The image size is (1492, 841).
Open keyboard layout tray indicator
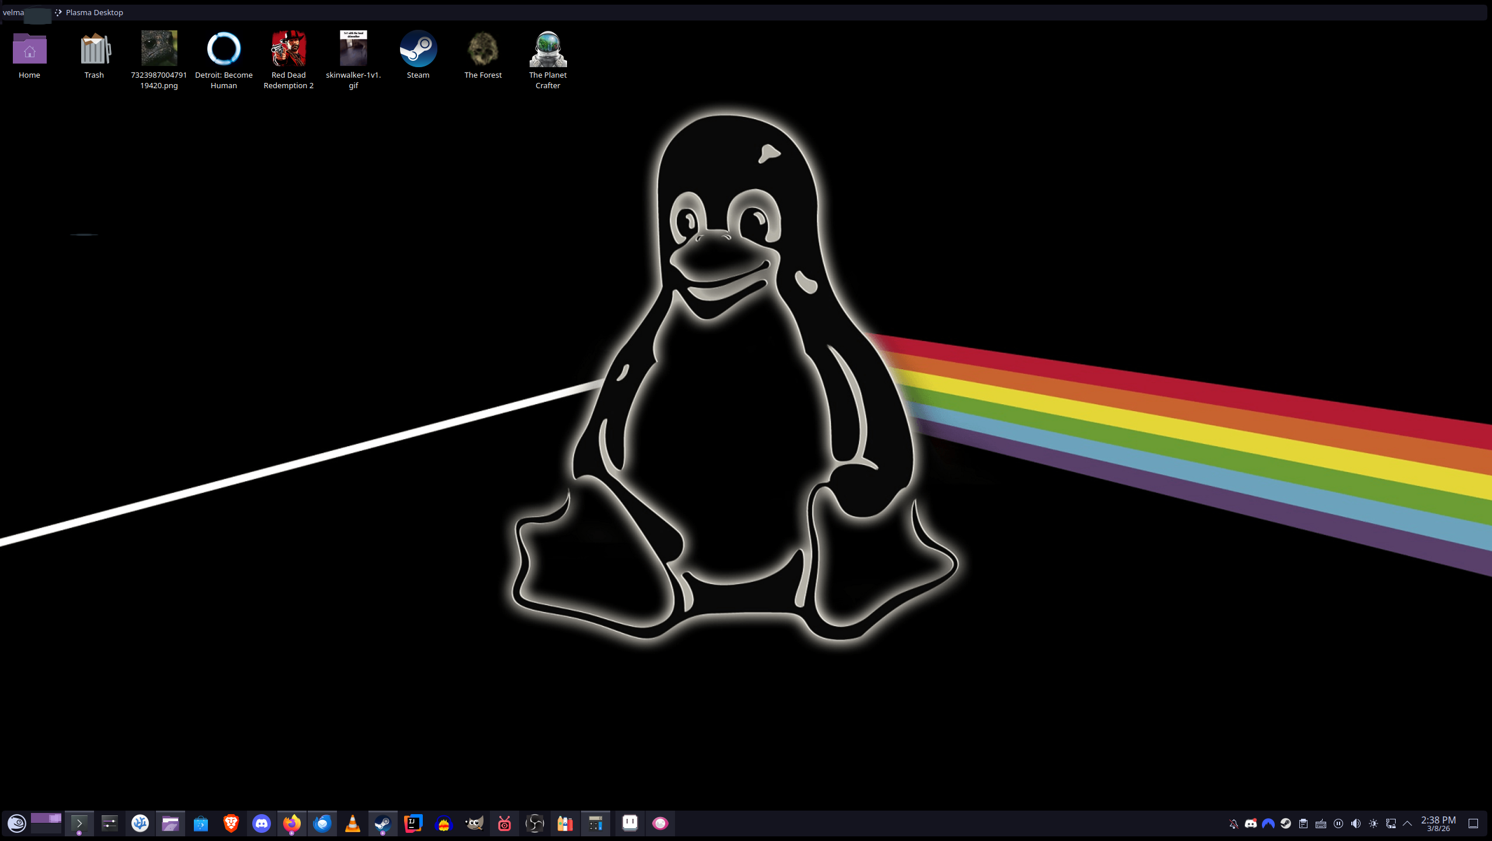point(1321,823)
